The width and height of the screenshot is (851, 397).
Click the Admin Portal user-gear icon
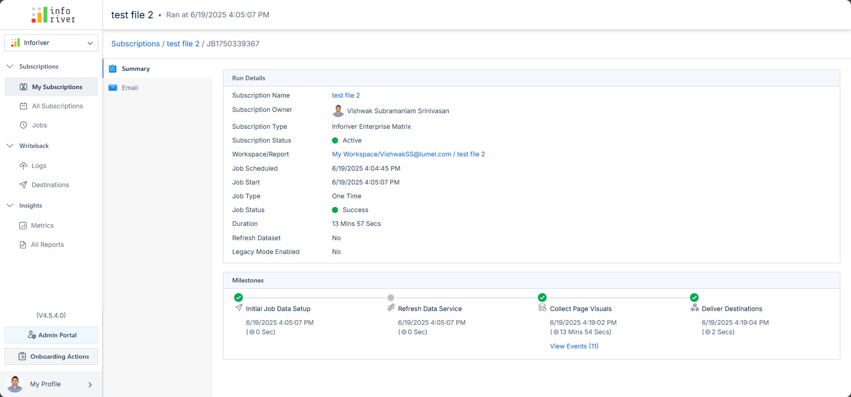coord(32,335)
